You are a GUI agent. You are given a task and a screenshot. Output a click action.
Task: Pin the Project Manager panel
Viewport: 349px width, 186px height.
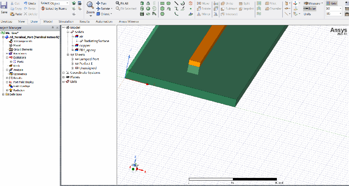(x=53, y=28)
